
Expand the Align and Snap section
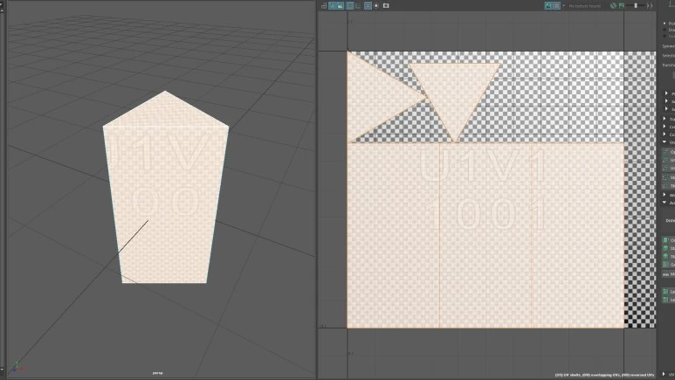click(x=665, y=195)
